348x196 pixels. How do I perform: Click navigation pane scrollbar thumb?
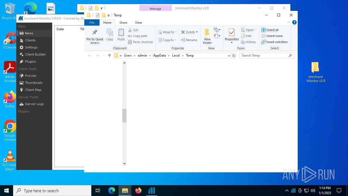124,116
